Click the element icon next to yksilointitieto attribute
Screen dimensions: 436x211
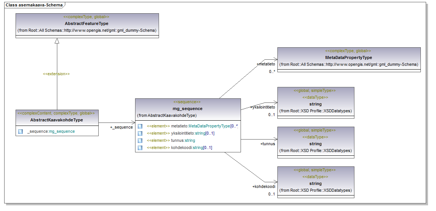(x=140, y=133)
